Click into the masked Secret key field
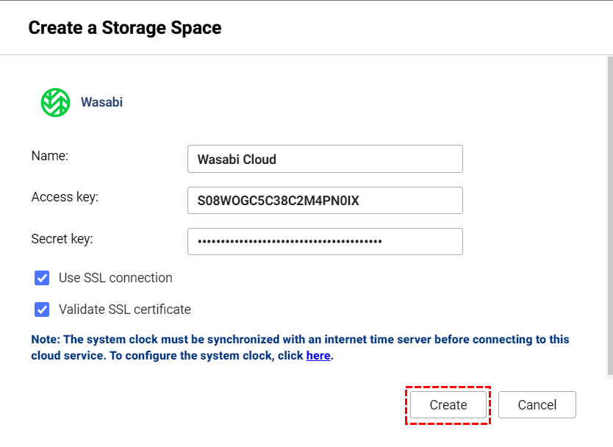The image size is (613, 447). coord(325,241)
